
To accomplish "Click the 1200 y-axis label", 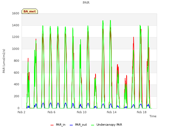I will point(16,37).
